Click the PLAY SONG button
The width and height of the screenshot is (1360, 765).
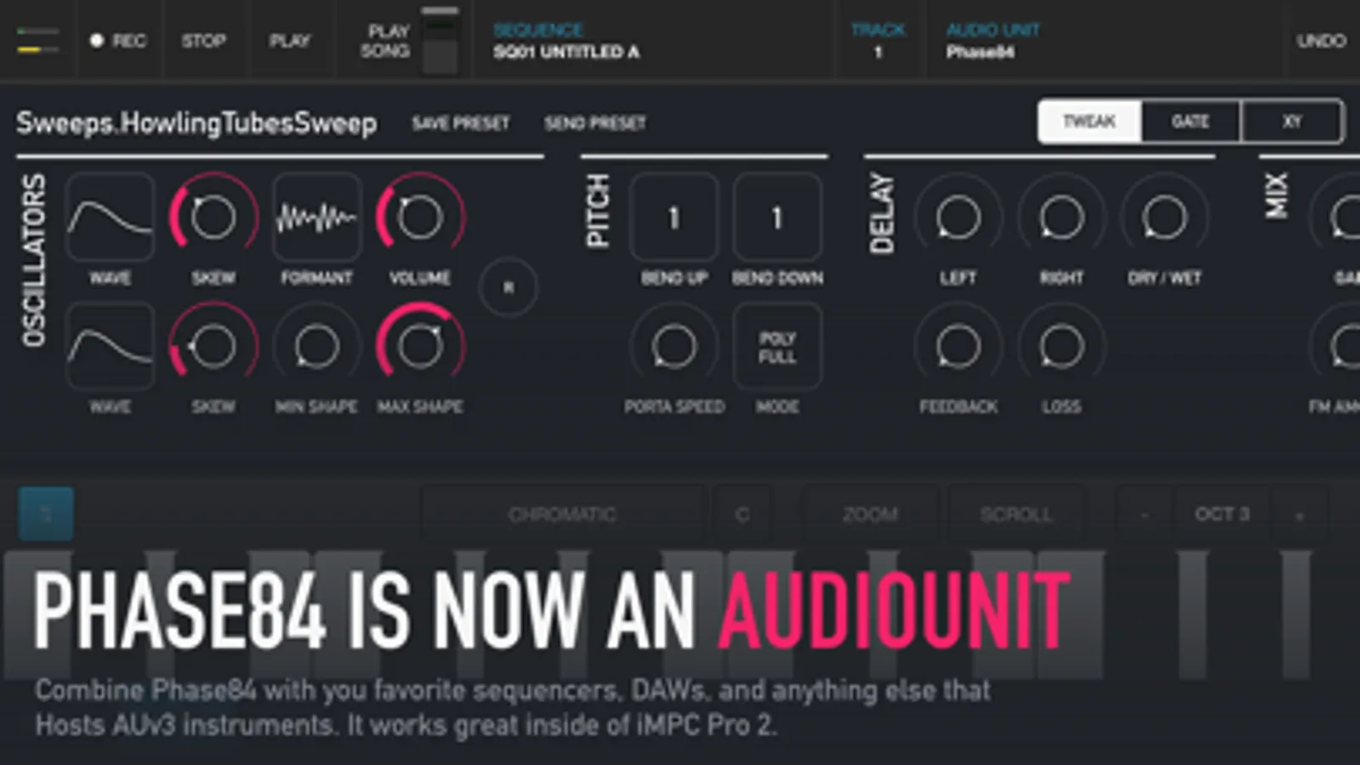[x=385, y=41]
